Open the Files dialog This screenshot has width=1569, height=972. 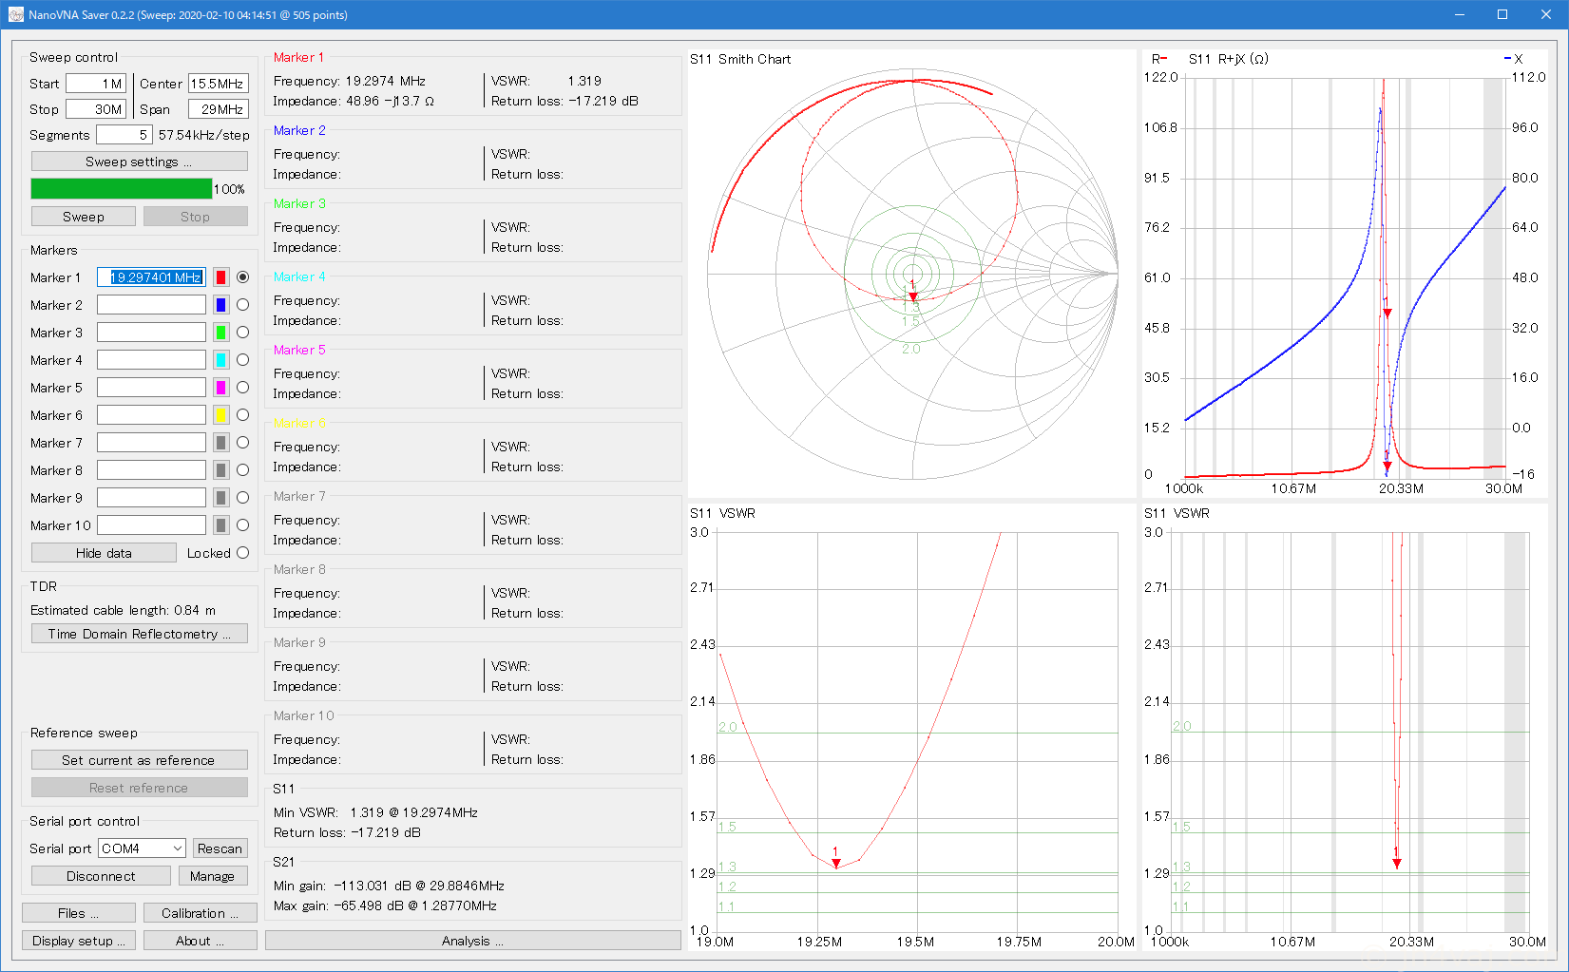click(x=79, y=913)
